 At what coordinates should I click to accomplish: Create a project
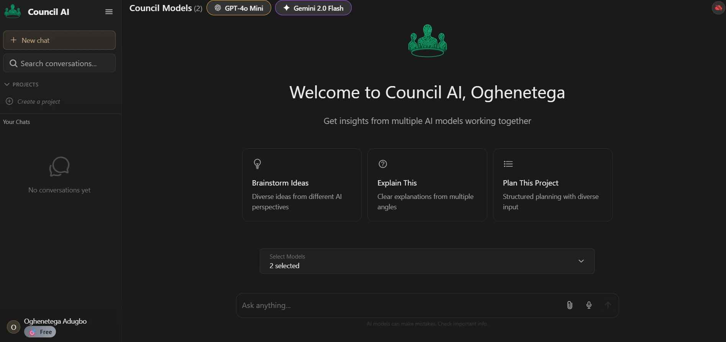coord(33,101)
